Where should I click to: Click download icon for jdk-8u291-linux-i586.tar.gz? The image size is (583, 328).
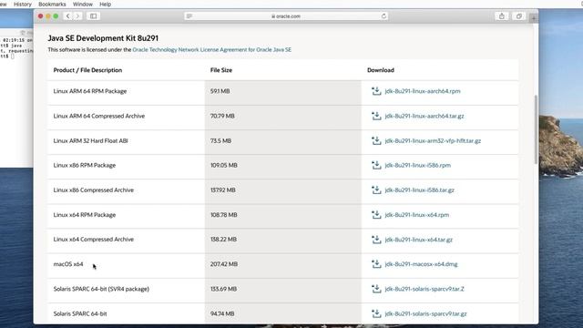tap(376, 190)
